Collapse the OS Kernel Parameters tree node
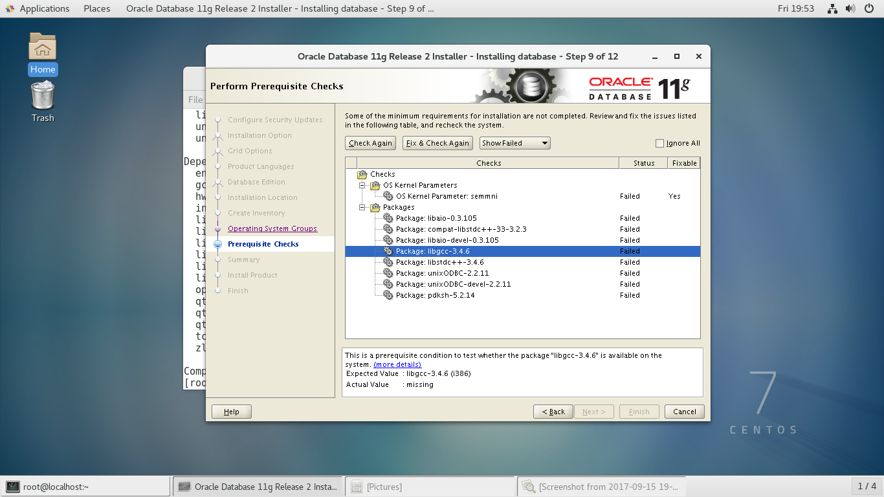This screenshot has width=884, height=497. 362,185
